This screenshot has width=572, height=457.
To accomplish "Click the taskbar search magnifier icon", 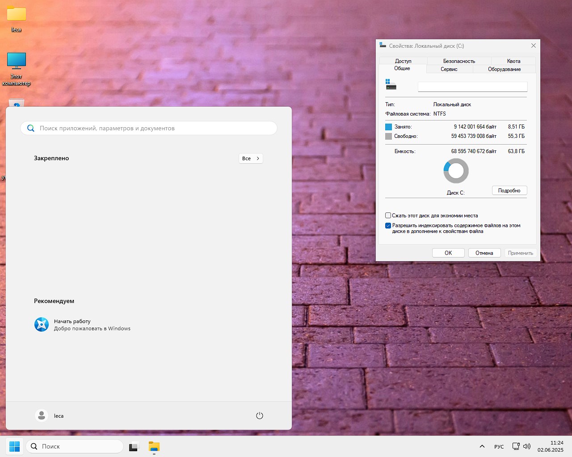I will (x=34, y=446).
